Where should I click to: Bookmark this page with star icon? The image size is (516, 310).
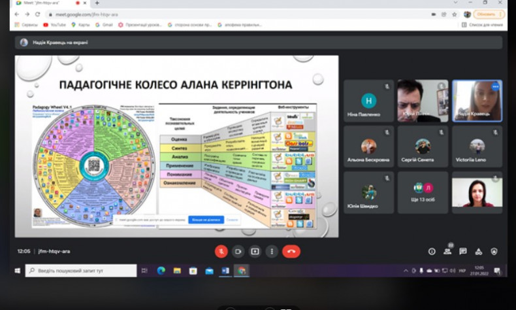455,14
